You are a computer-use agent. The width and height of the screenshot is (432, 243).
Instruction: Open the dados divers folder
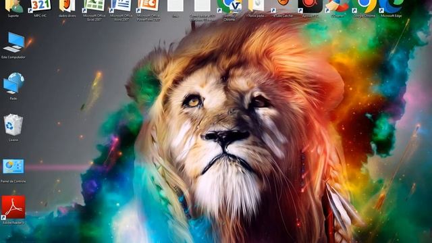pos(67,8)
